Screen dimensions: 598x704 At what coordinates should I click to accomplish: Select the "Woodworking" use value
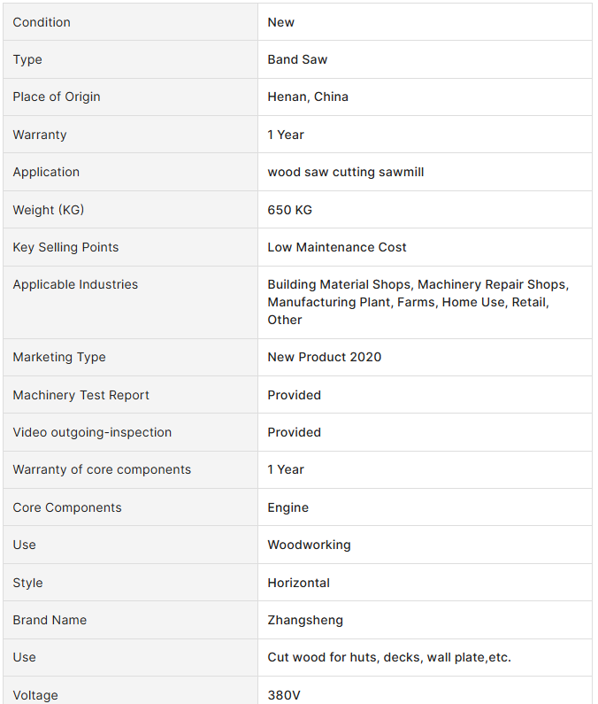tap(309, 545)
